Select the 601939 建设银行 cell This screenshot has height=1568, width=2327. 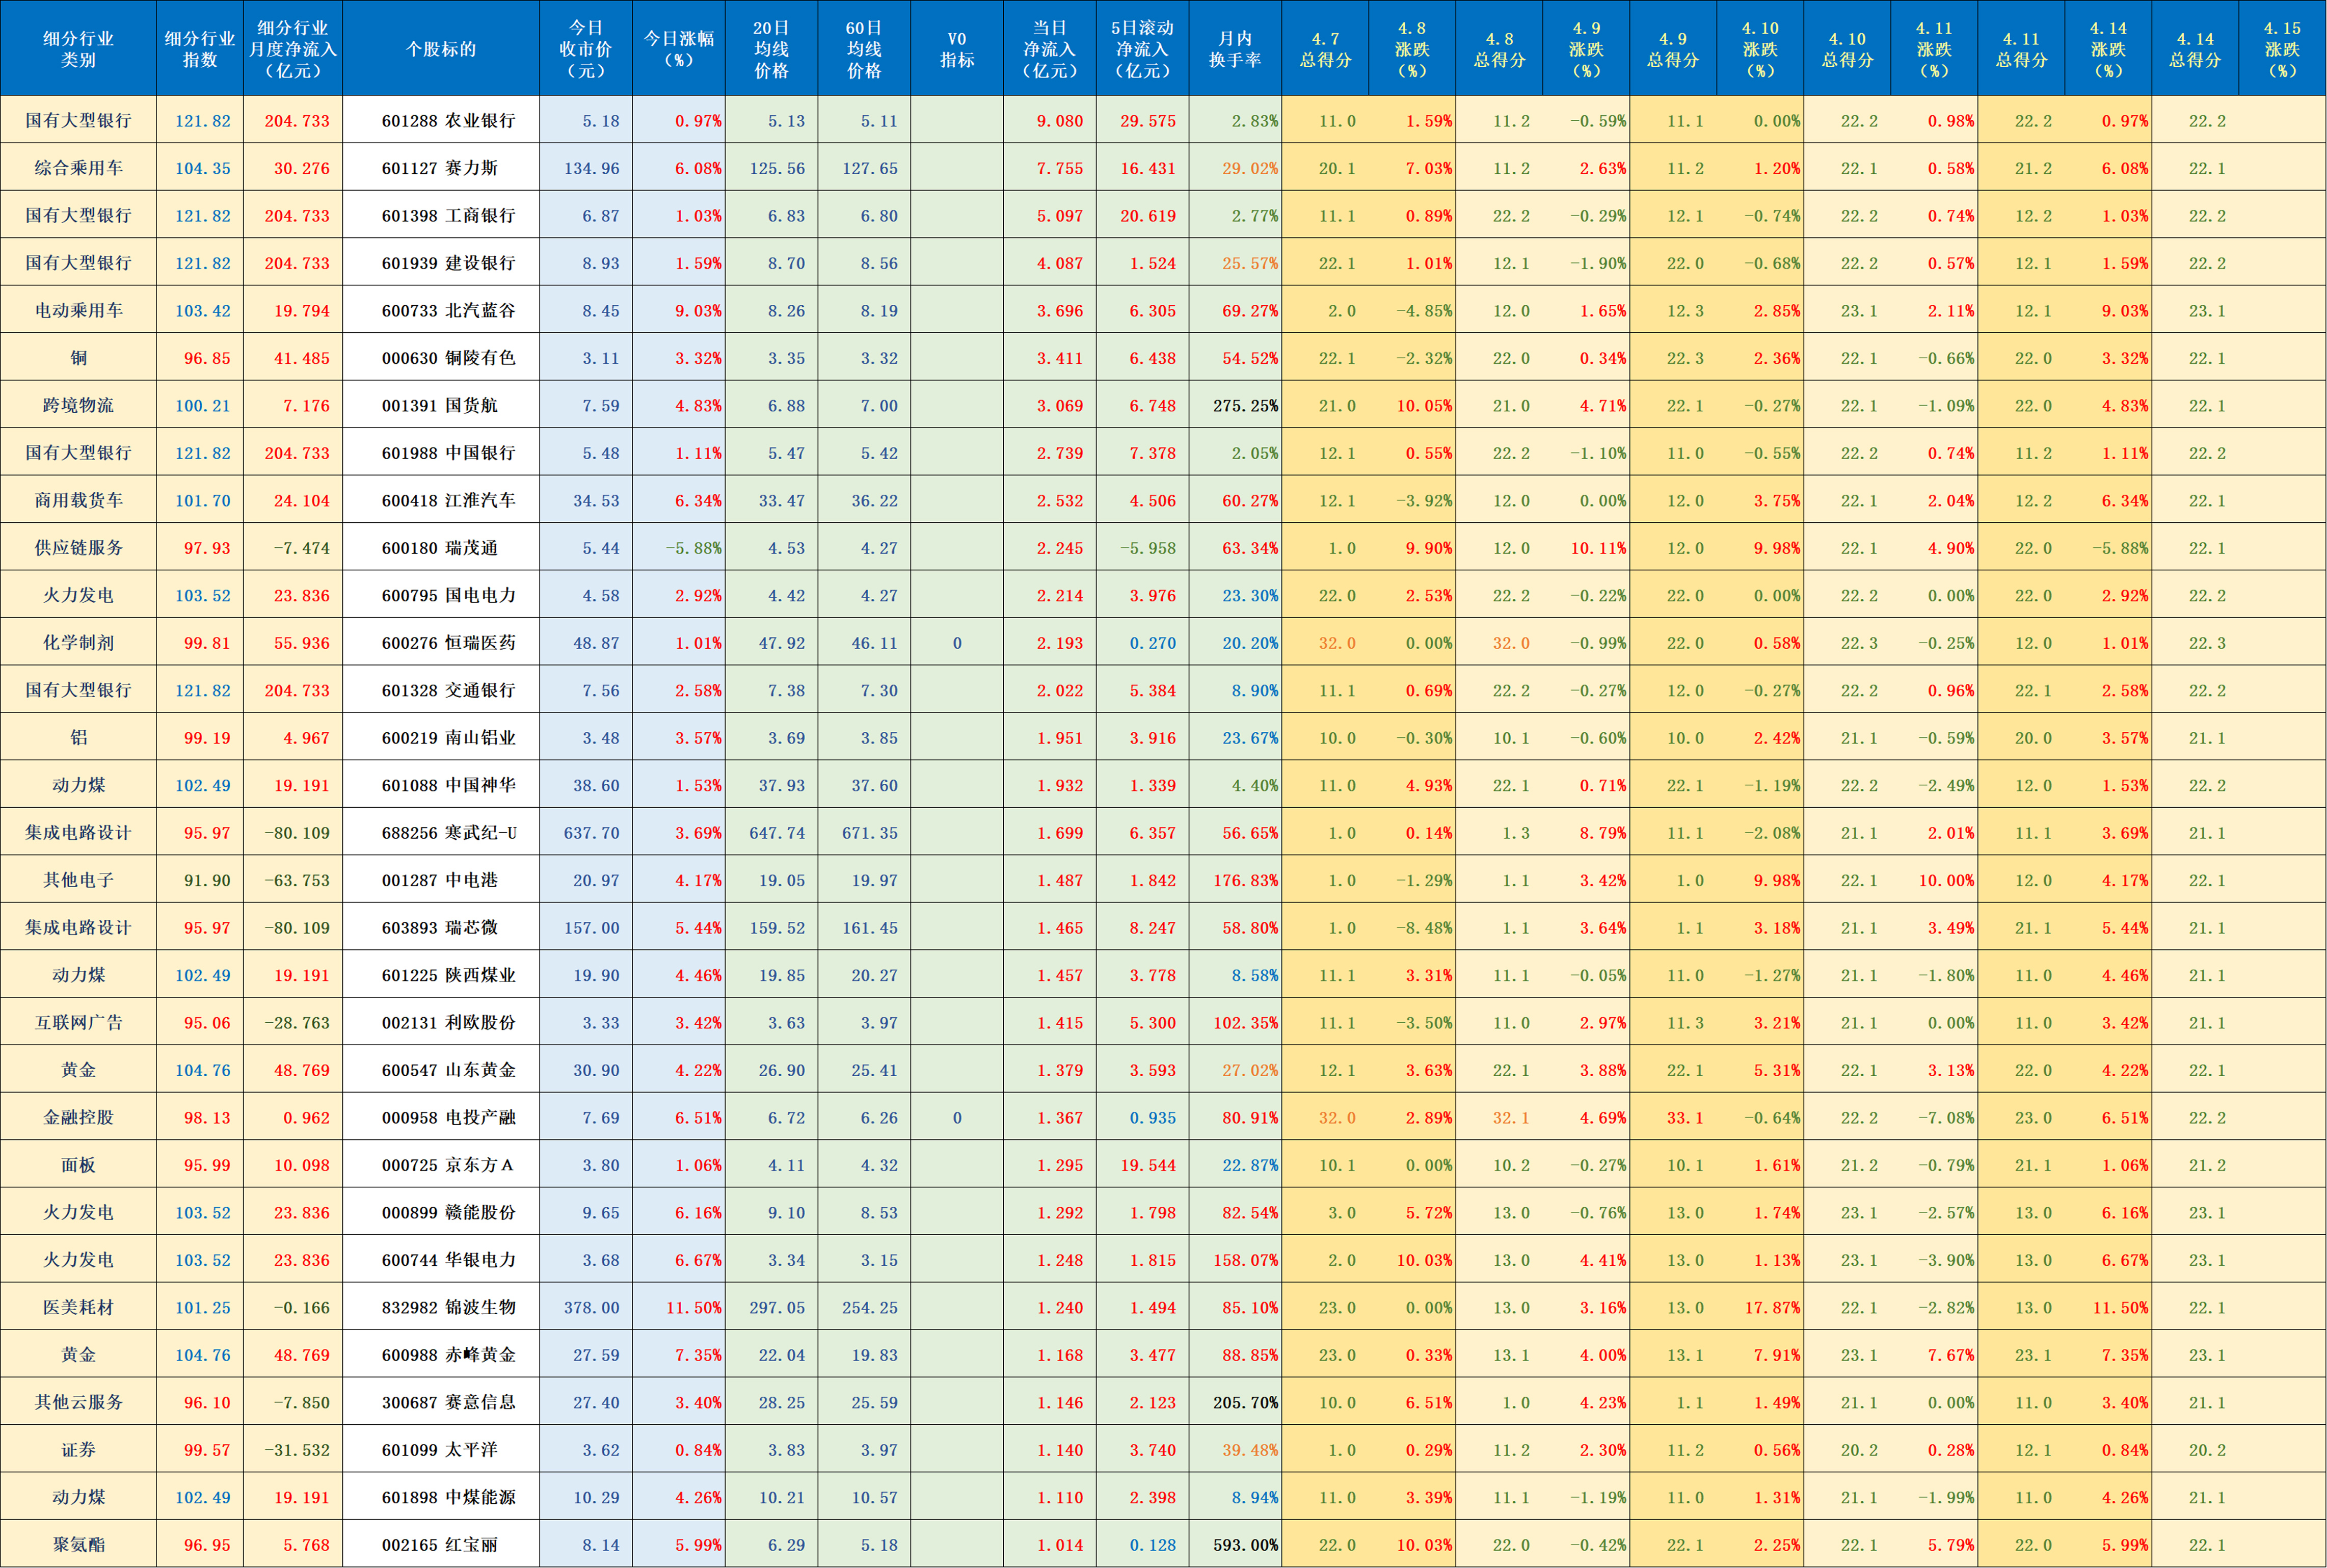[x=441, y=263]
